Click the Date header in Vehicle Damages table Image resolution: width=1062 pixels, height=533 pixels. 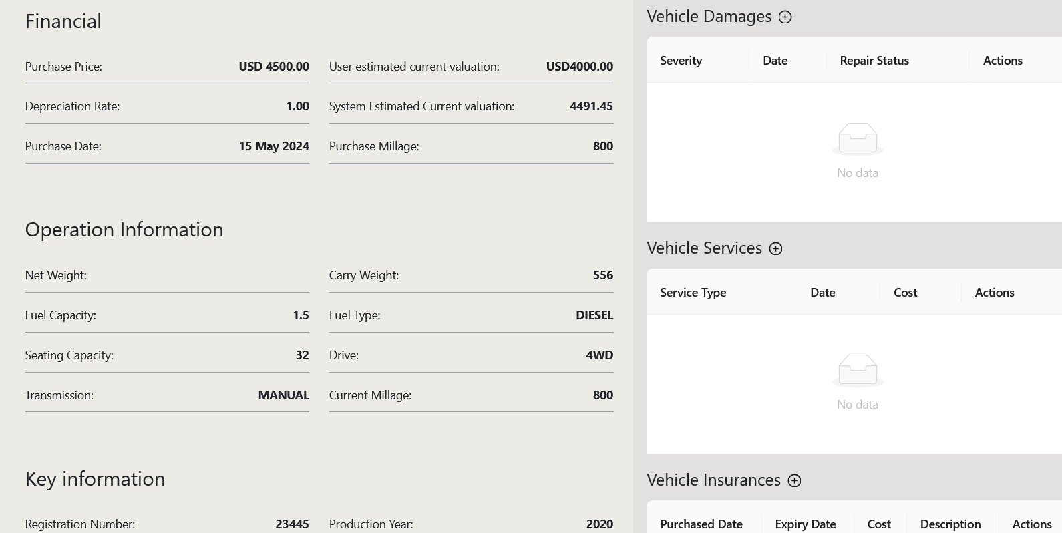click(x=775, y=61)
